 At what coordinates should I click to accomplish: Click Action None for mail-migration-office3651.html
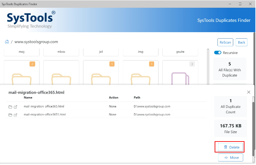click(113, 115)
